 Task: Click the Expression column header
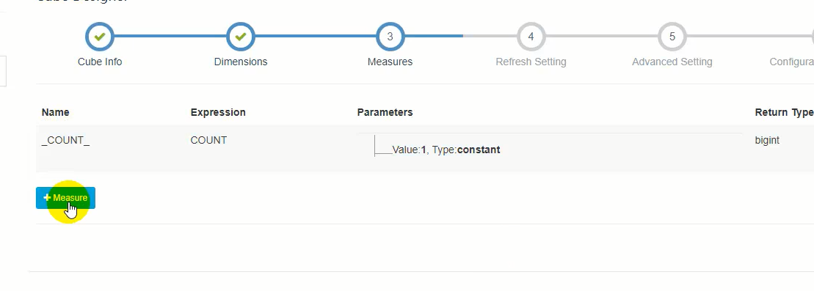coord(218,113)
